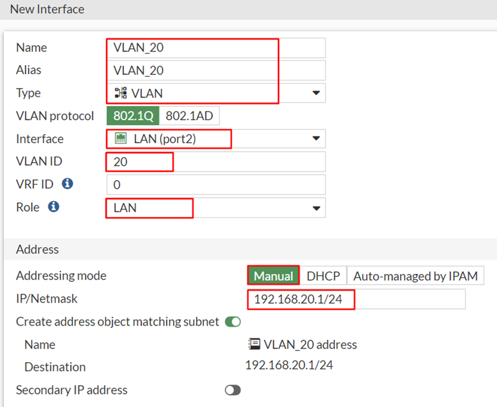This screenshot has height=407, width=497.
Task: Click the Addressing mode label
Action: [61, 276]
